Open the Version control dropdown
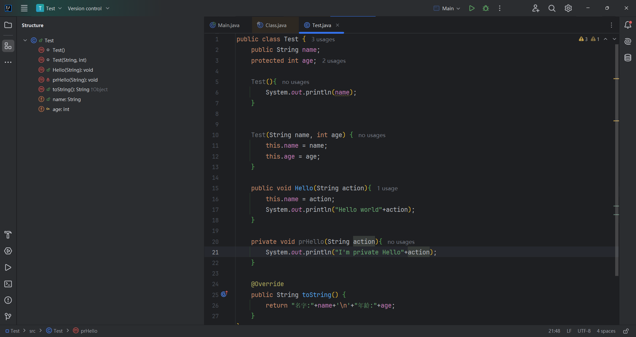 point(88,8)
